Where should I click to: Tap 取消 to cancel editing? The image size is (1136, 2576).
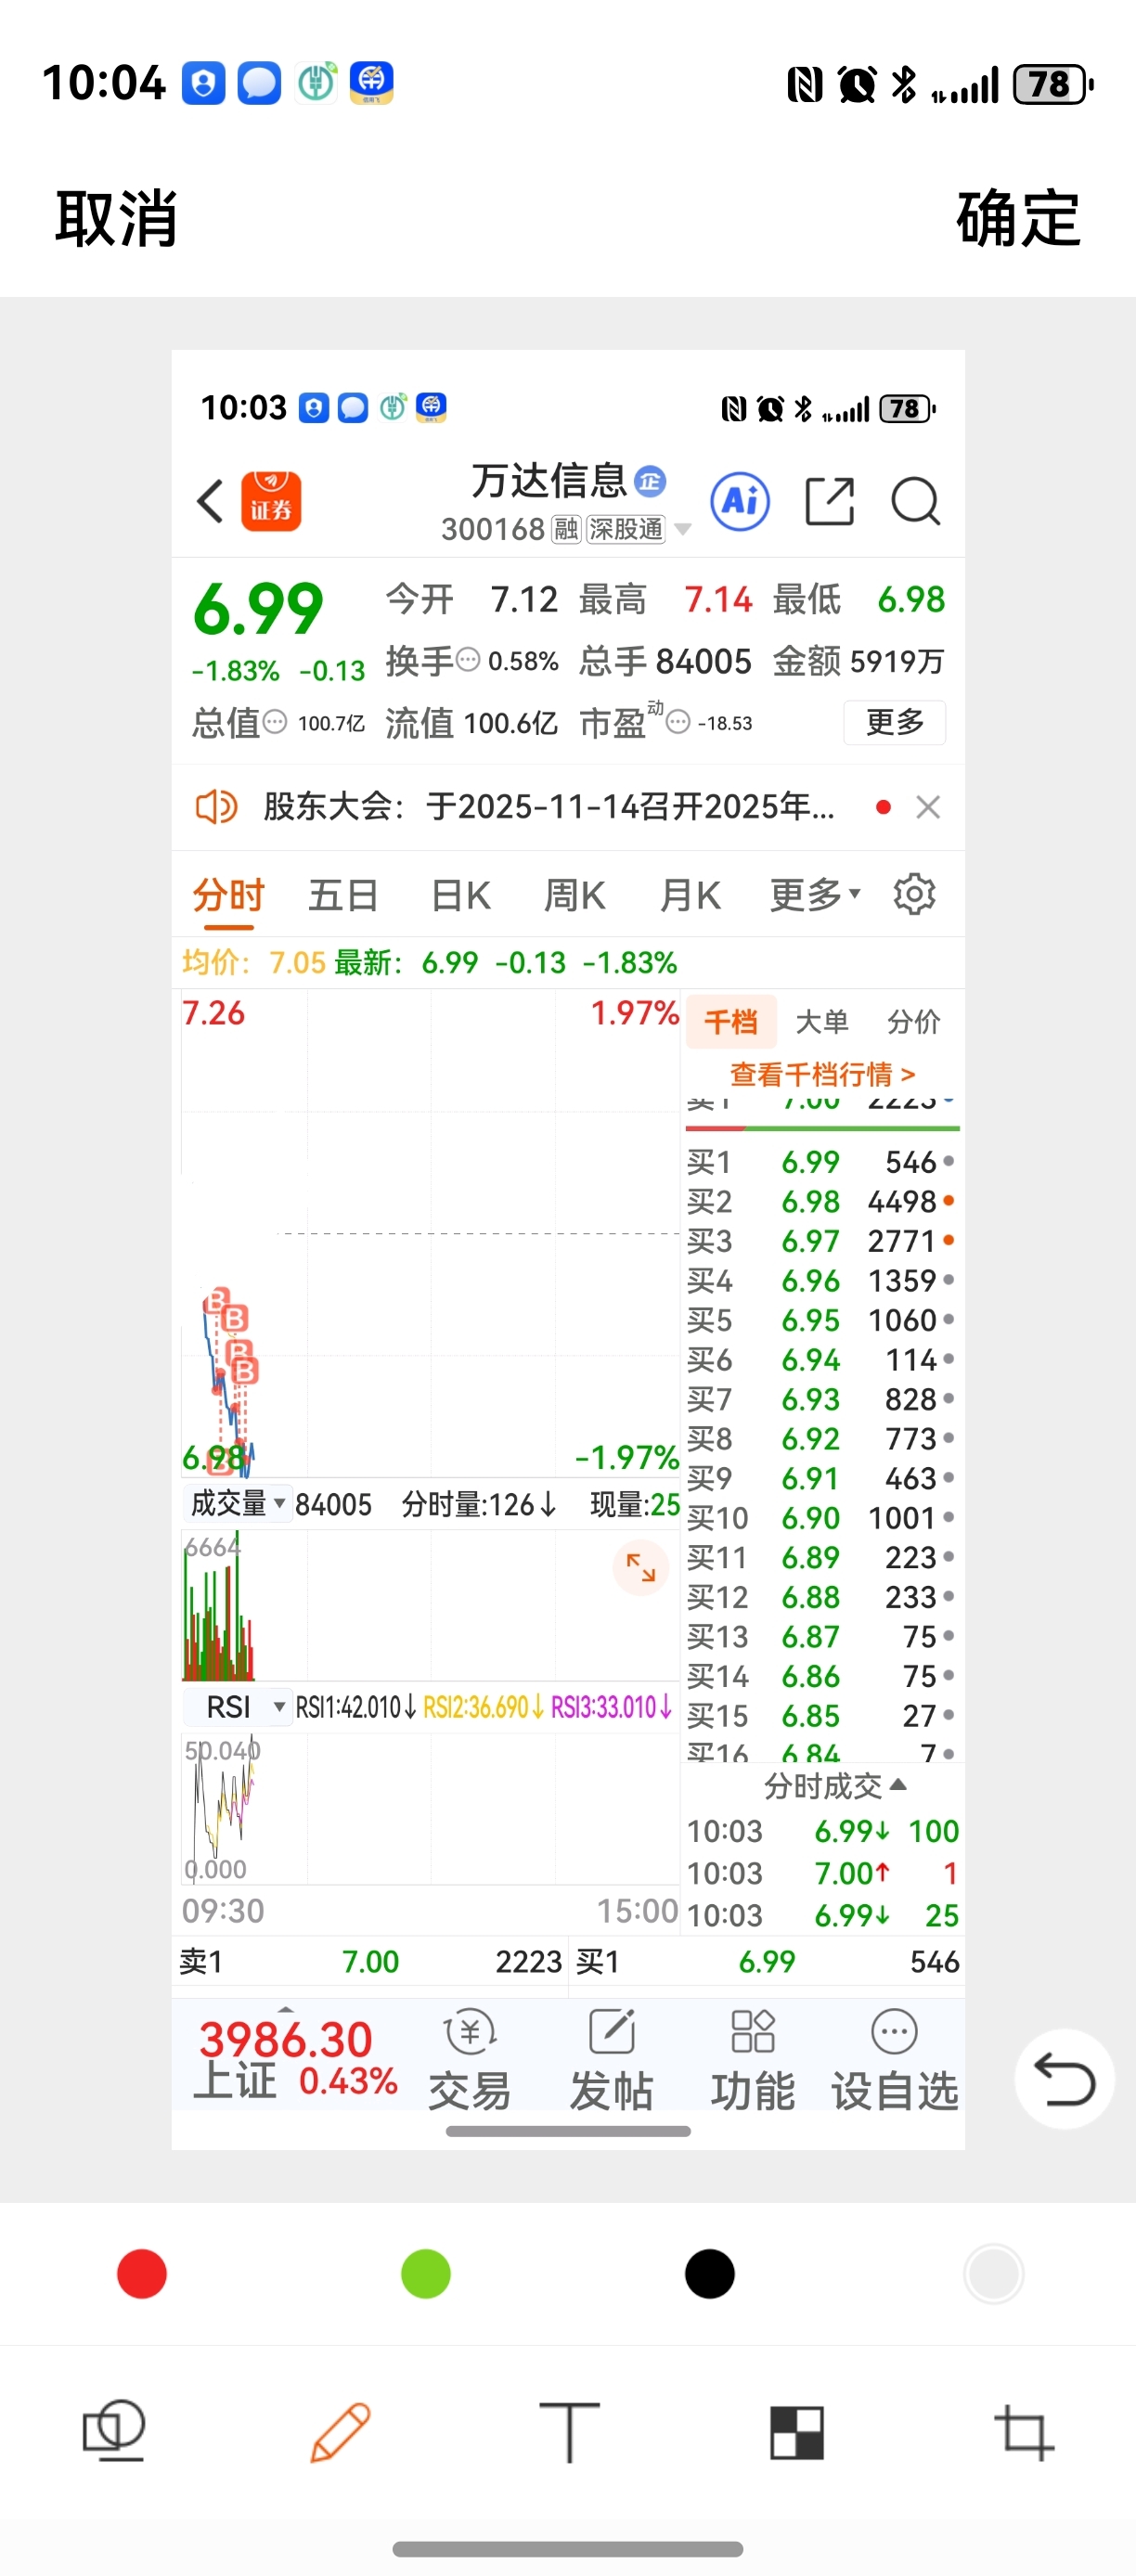point(116,218)
